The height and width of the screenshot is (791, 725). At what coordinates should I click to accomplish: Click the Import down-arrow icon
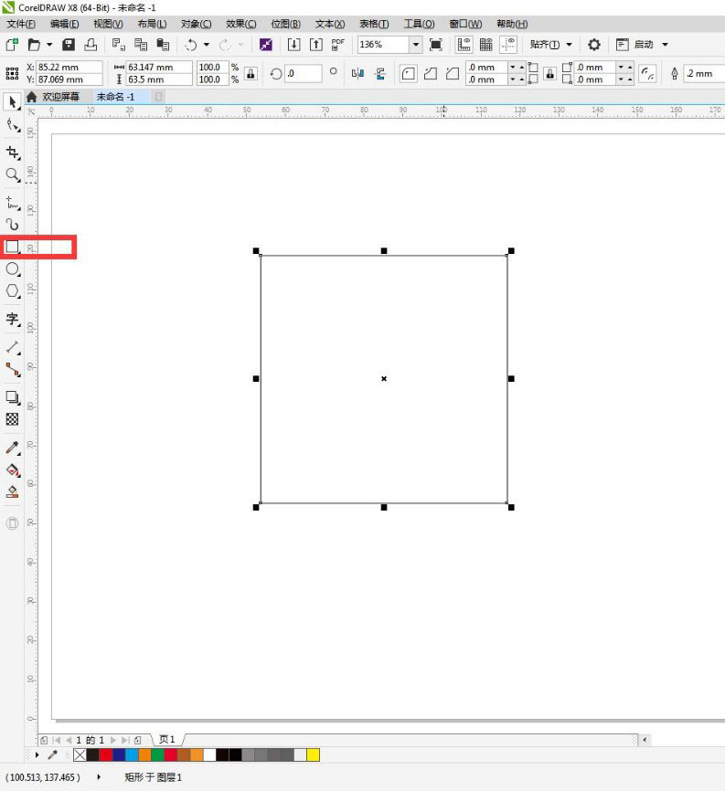coord(293,45)
